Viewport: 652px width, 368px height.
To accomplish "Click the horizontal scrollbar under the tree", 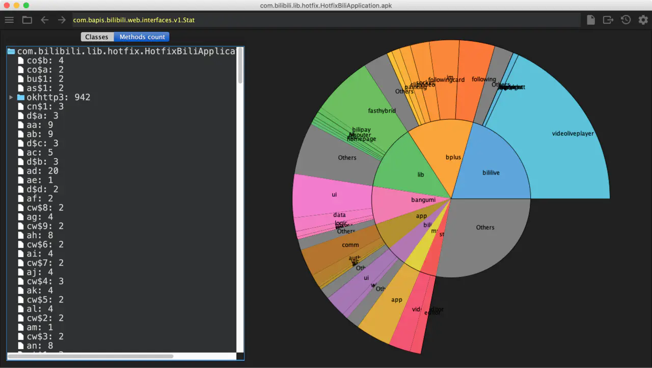I will coord(91,356).
